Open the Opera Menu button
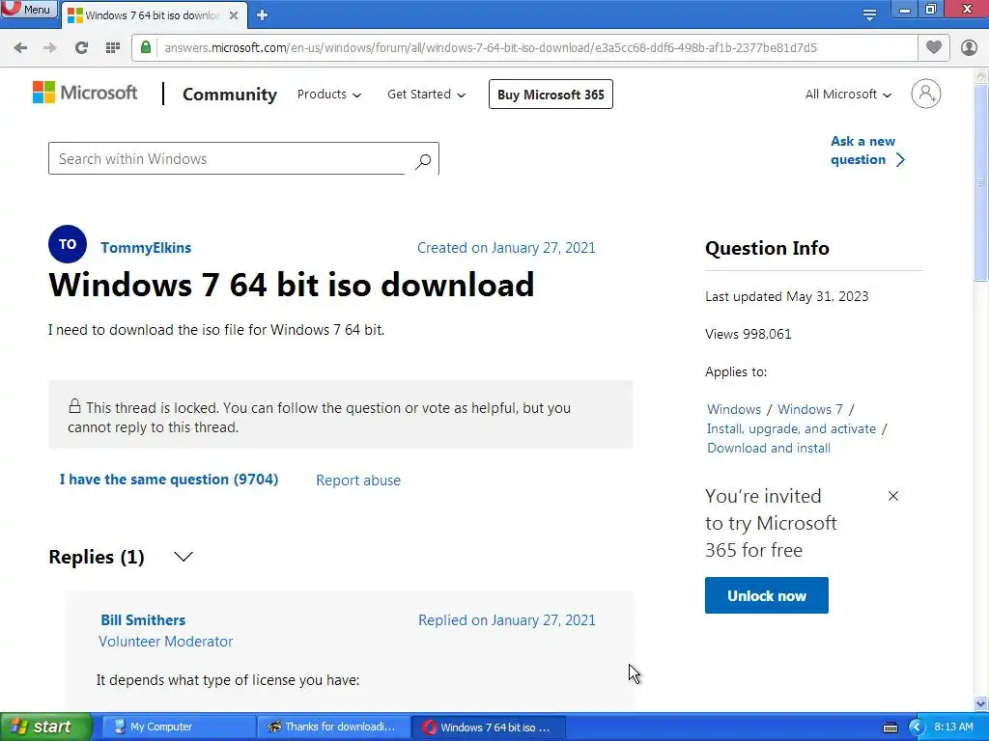 pyautogui.click(x=28, y=10)
